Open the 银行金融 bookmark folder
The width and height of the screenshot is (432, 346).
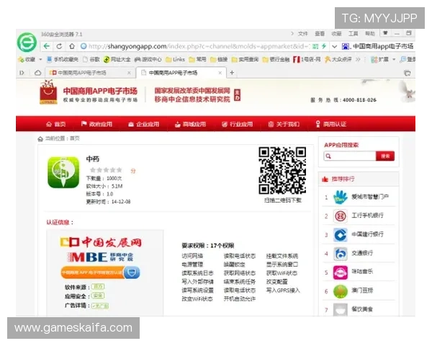(276, 59)
